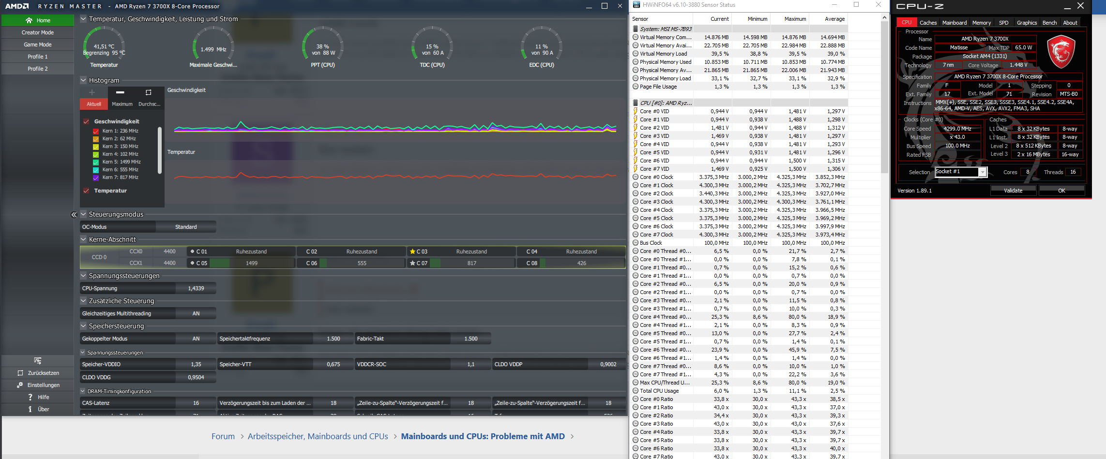
Task: Click the star icon on core C 03
Action: 412,252
